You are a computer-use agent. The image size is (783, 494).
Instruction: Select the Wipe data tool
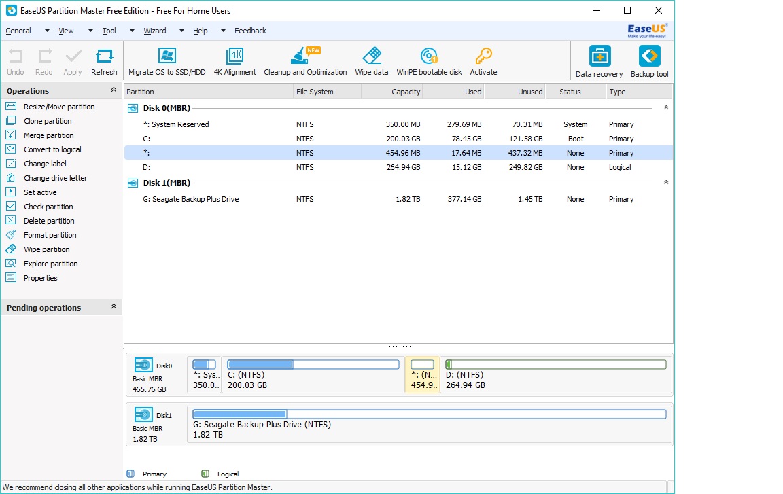pos(372,62)
